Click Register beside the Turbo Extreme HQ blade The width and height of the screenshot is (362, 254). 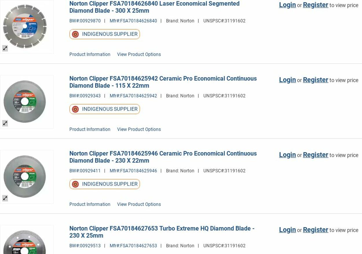[315, 230]
